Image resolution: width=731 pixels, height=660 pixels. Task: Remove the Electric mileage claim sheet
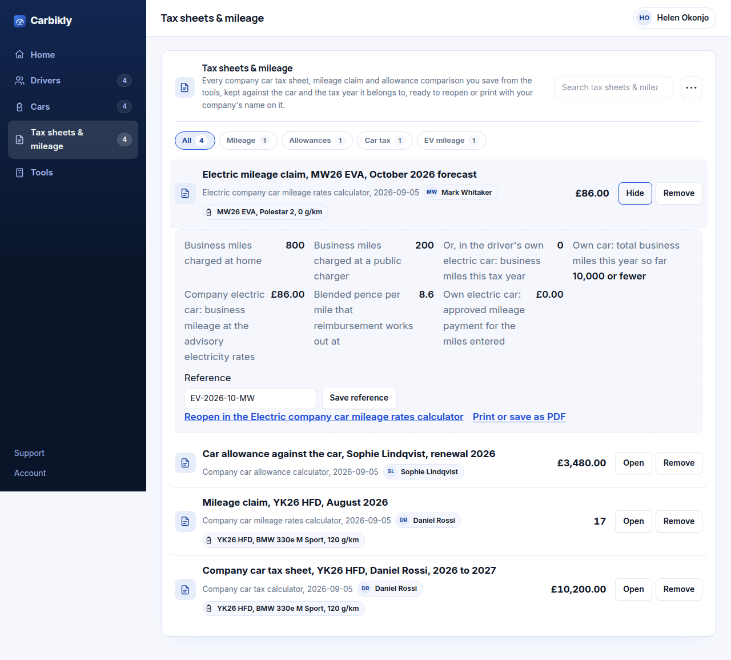click(x=679, y=193)
